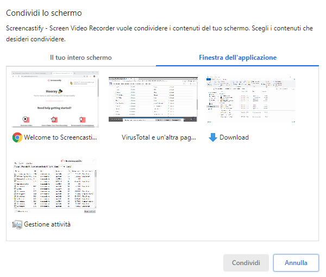Select "Finestra dell'applicazione" tab
326x277 pixels.
pos(237,58)
